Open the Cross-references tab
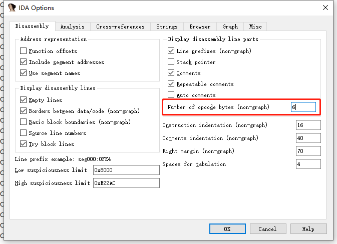The image size is (337, 244). pos(120,26)
